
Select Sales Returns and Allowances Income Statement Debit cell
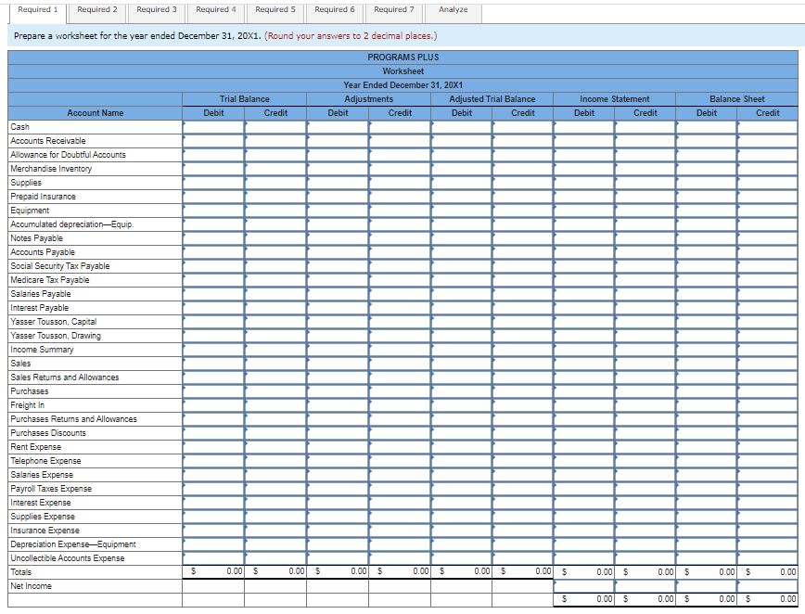click(x=583, y=377)
